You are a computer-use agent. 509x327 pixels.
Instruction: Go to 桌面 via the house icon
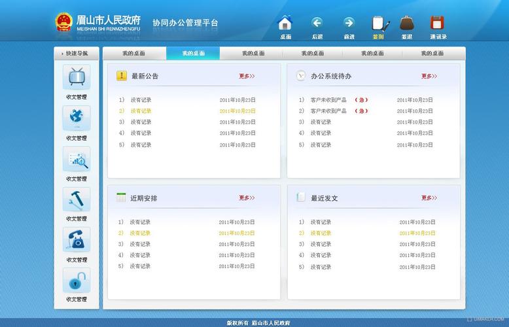click(x=285, y=23)
